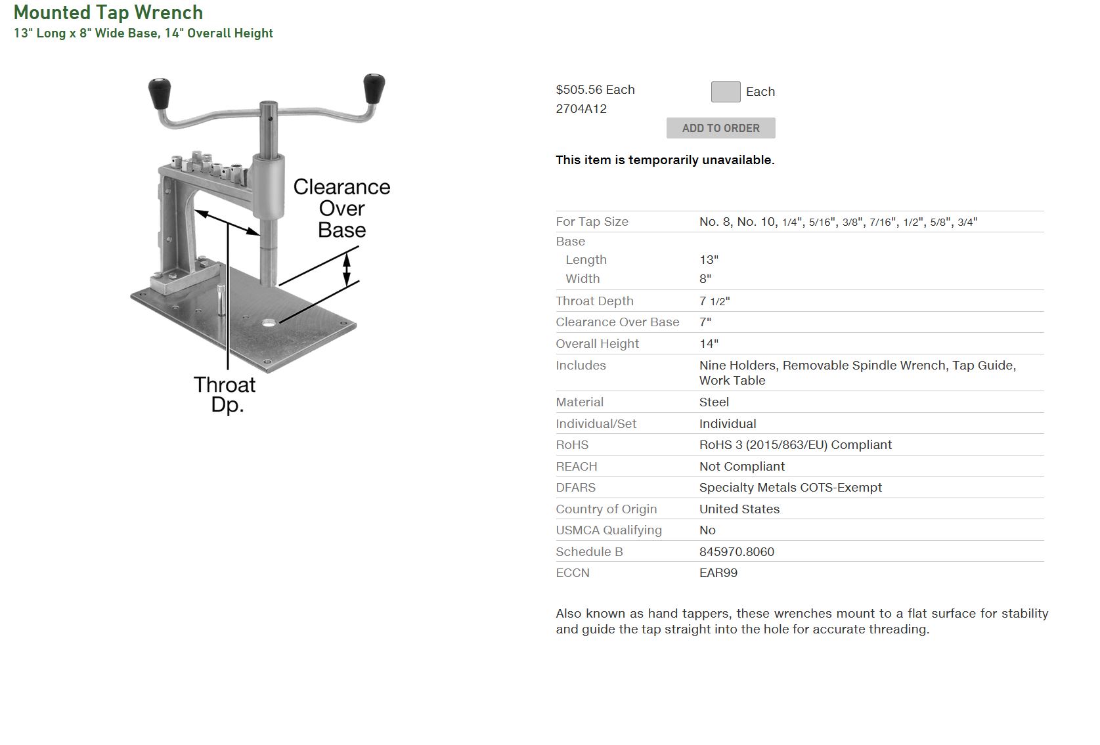Click the REACH Not Compliant value

(x=742, y=467)
